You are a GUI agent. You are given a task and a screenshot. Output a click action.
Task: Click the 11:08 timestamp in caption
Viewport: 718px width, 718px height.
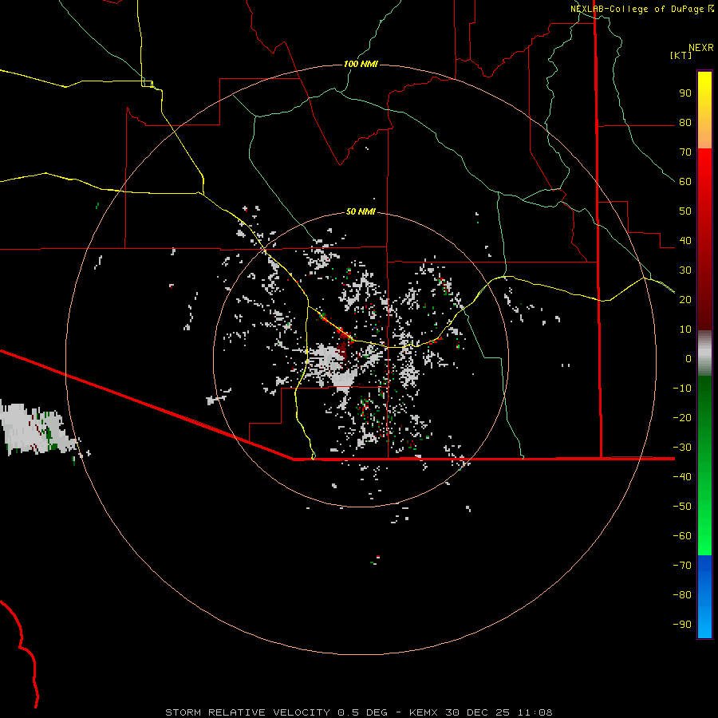[535, 712]
